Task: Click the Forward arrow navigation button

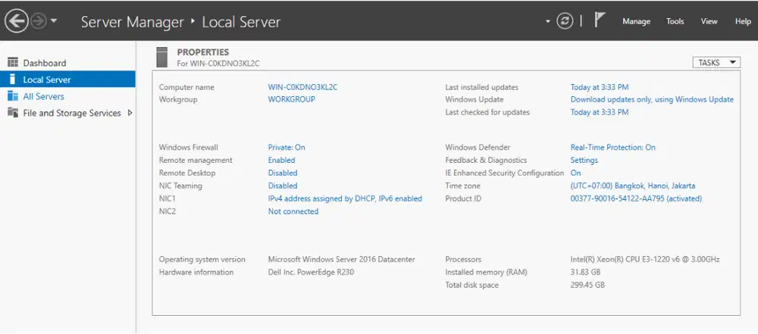Action: pyautogui.click(x=38, y=21)
